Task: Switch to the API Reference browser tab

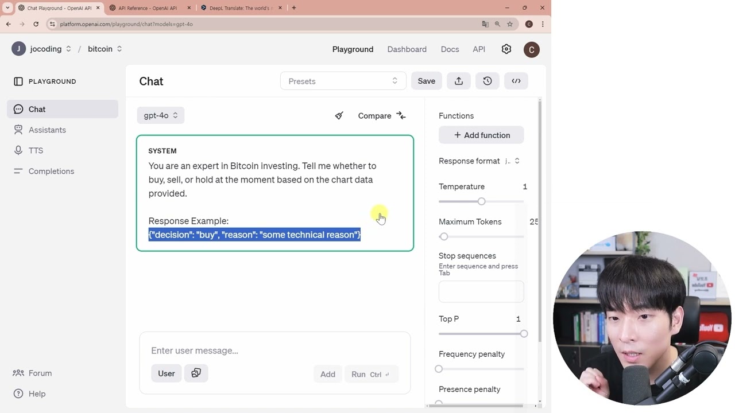Action: tap(149, 8)
